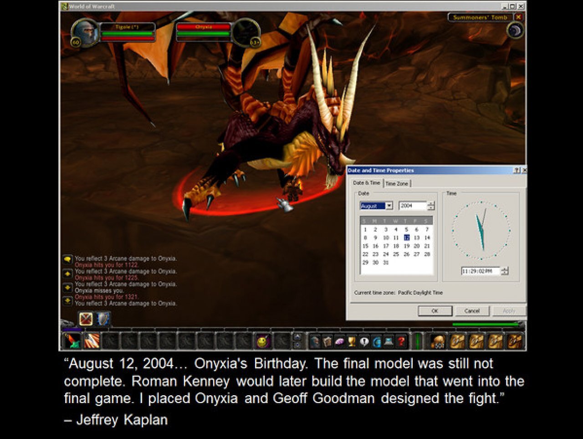
Task: Switch to the Time Zone tab
Action: 397,183
